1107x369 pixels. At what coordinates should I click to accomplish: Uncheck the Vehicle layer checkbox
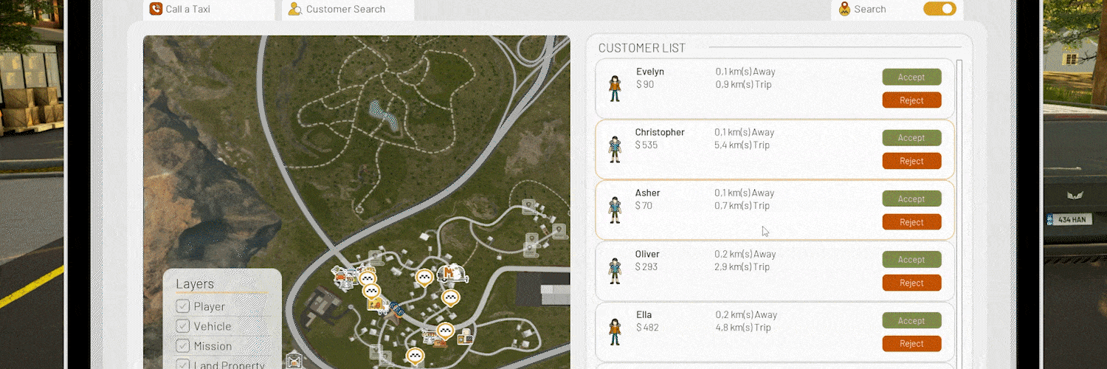point(182,326)
